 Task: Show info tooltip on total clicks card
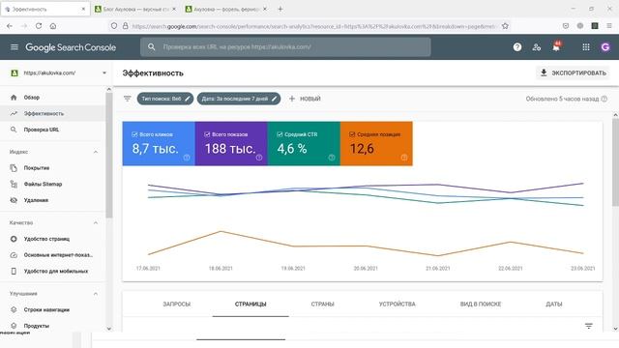tap(187, 158)
